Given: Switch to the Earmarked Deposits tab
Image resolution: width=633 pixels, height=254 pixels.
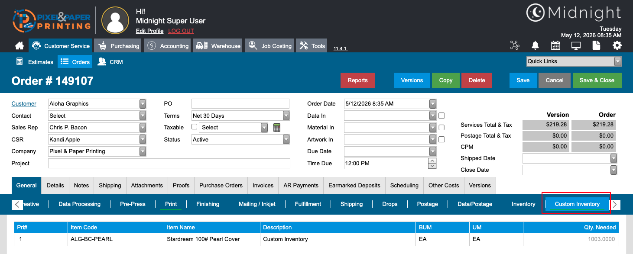Looking at the screenshot, I should click(354, 185).
